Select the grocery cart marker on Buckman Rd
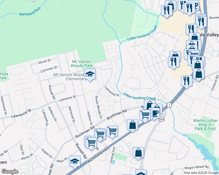Screen dimensions: 219x175 click(x=100, y=135)
